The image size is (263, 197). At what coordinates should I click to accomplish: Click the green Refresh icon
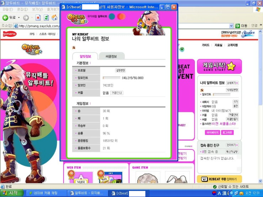pyautogui.click(x=46, y=18)
